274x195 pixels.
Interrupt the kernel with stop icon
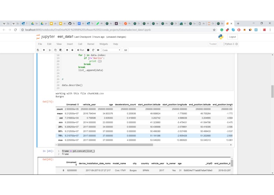click(88, 50)
